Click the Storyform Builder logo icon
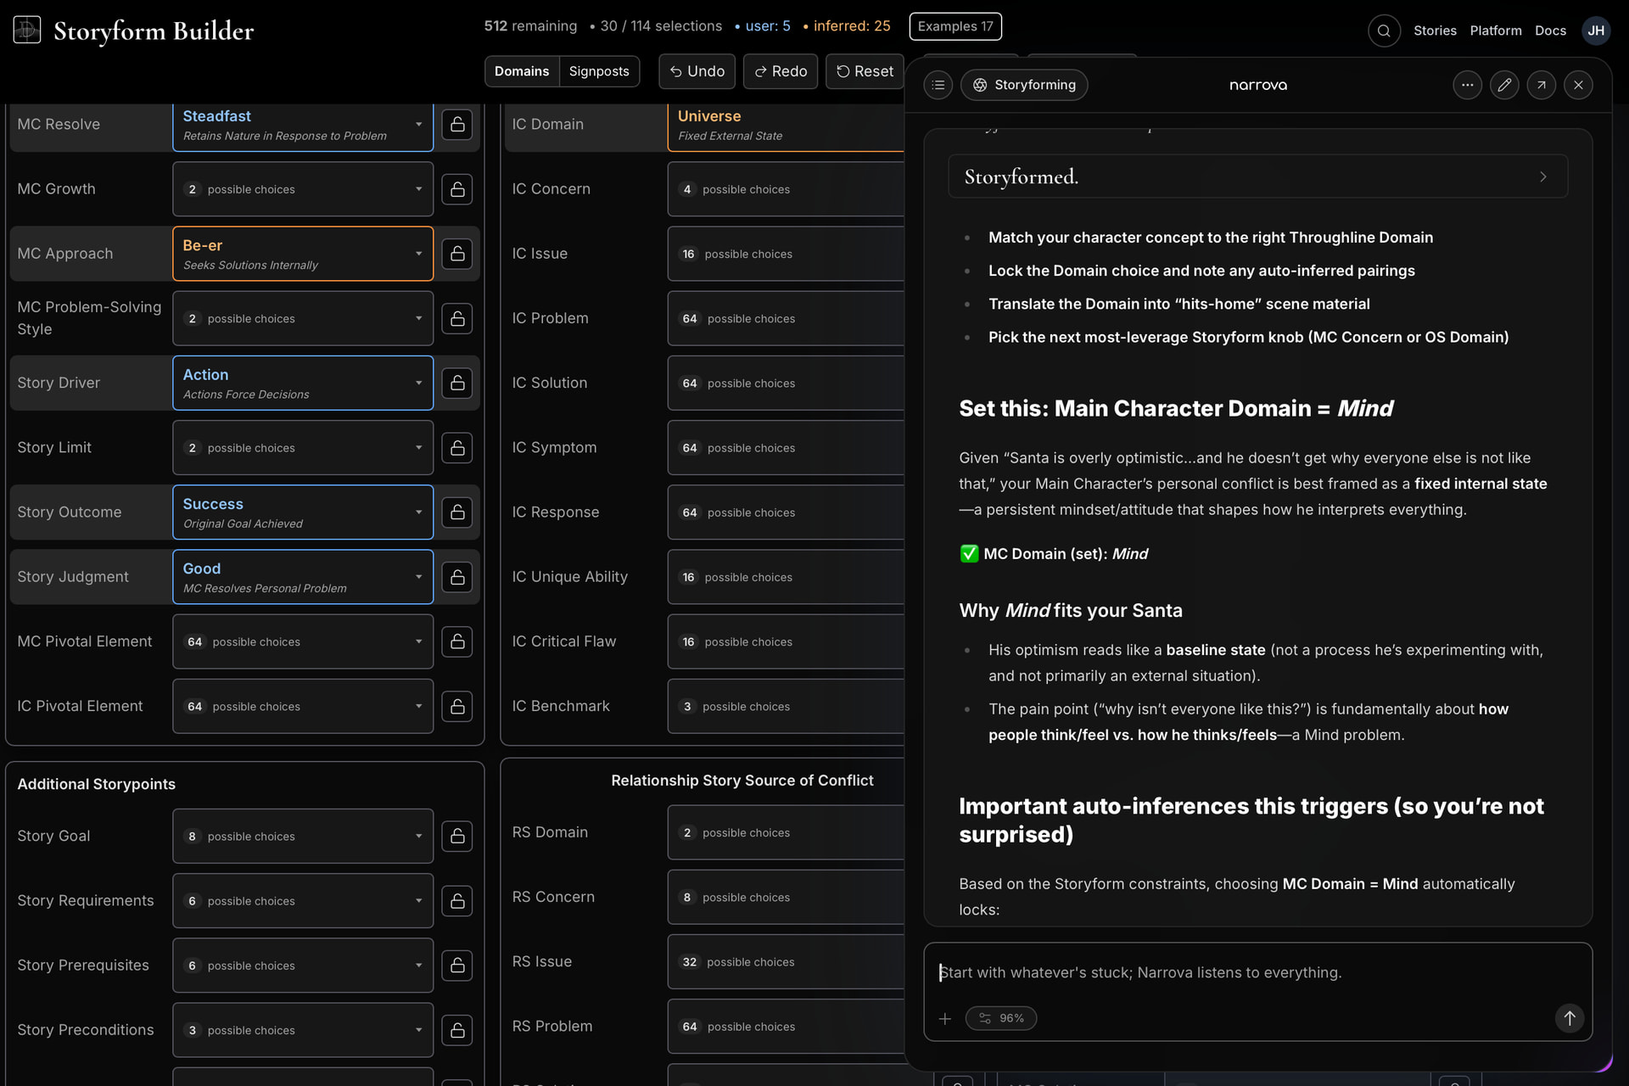The height and width of the screenshot is (1086, 1629). pyautogui.click(x=27, y=31)
